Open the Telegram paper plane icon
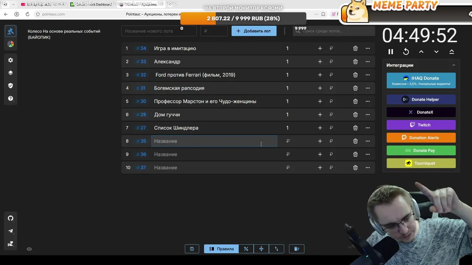Viewport: 472px width, 265px height. point(10,231)
